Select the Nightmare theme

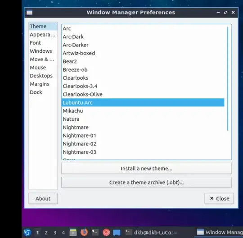click(143, 127)
